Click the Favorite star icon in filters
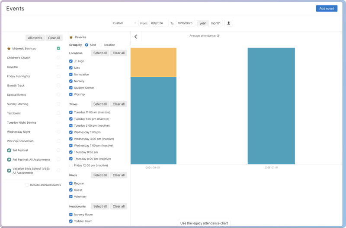The image size is (346, 228). click(x=71, y=37)
